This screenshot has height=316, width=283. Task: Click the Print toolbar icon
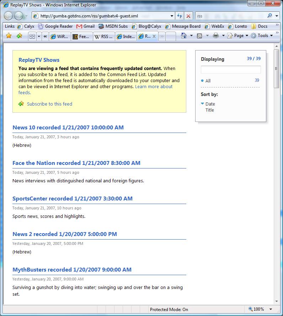tap(216, 36)
